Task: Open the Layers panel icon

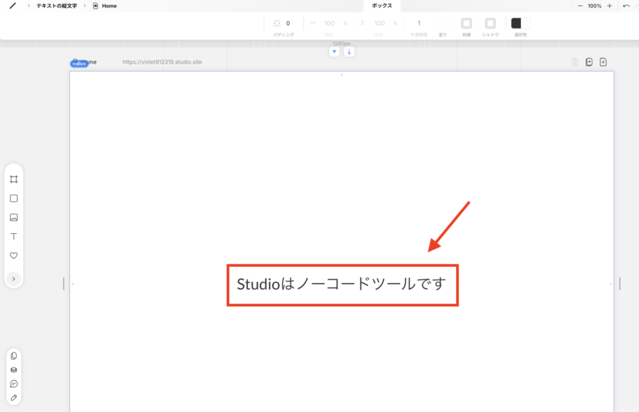Action: (x=14, y=370)
